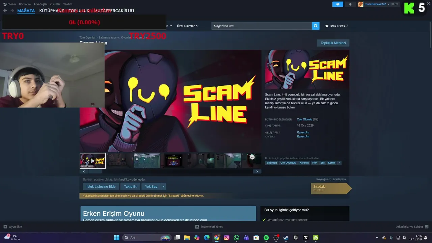The width and height of the screenshot is (432, 243).
Task: Go back with the back arrow
Action: [5, 11]
